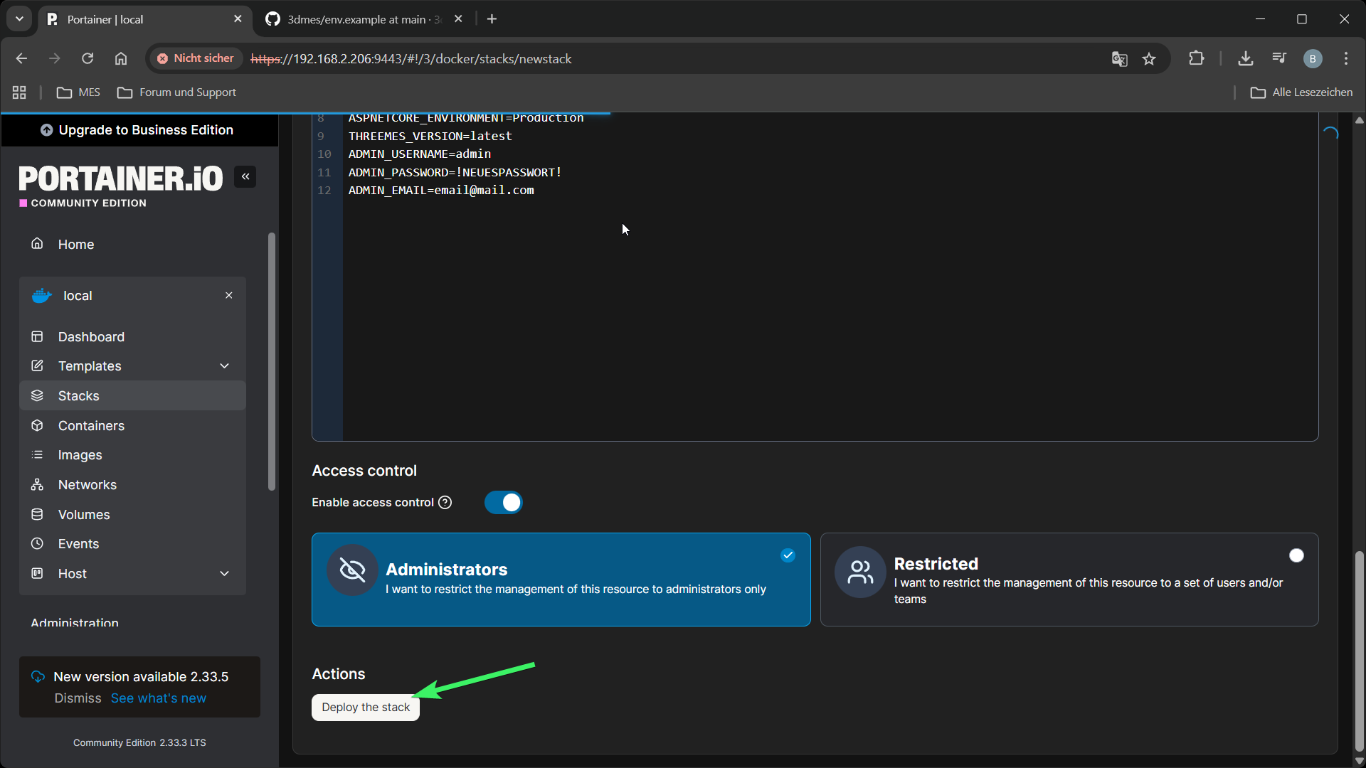This screenshot has height=768, width=1366.
Task: Open the Volumes page
Action: click(84, 514)
